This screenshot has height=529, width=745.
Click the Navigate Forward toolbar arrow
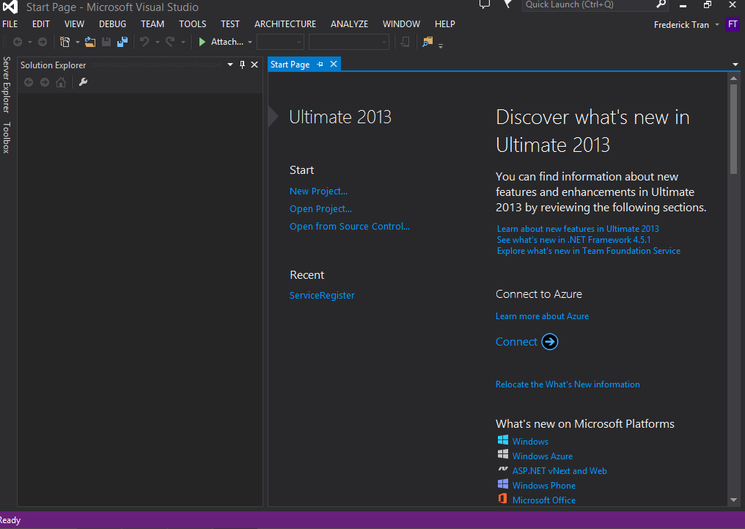[x=43, y=43]
